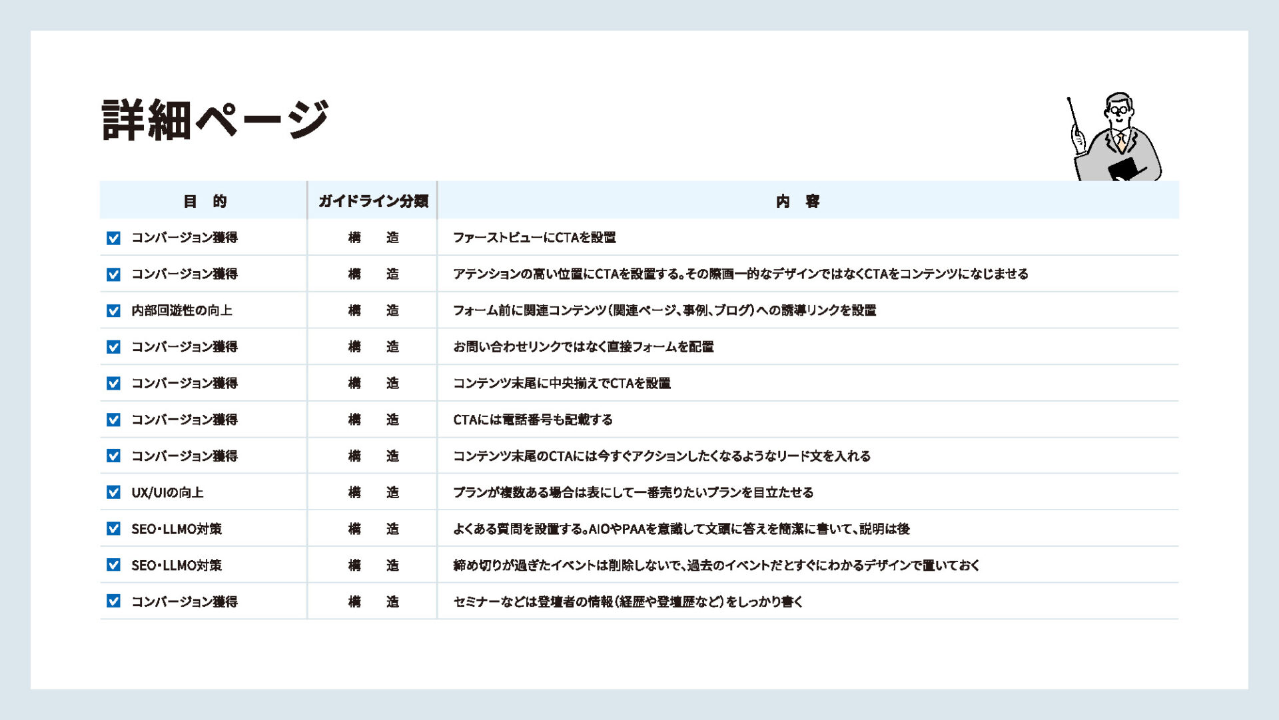Toggle checkbox for 内部回遊性の向上 row
Image resolution: width=1279 pixels, height=720 pixels.
coord(114,310)
